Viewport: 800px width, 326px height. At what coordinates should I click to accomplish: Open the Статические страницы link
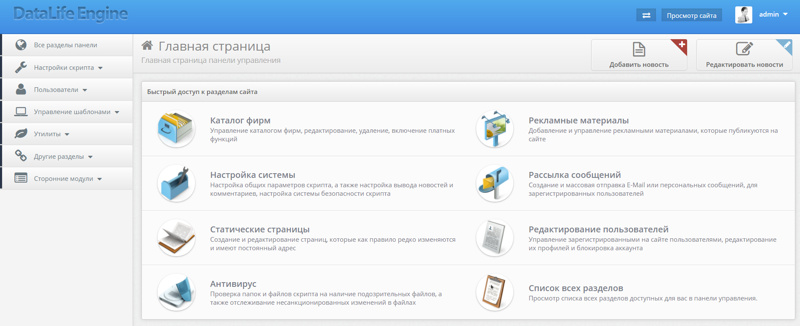tap(260, 229)
